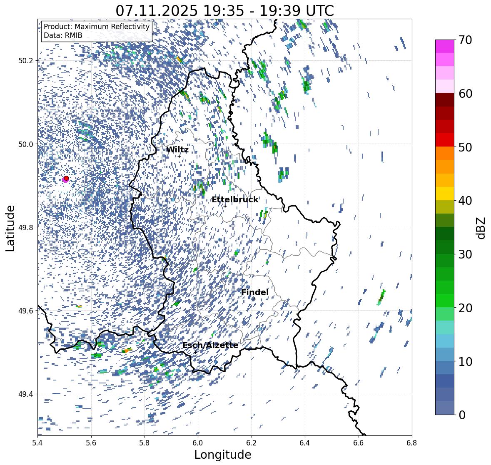Click the latitude 50.2 tick label

tap(26, 61)
